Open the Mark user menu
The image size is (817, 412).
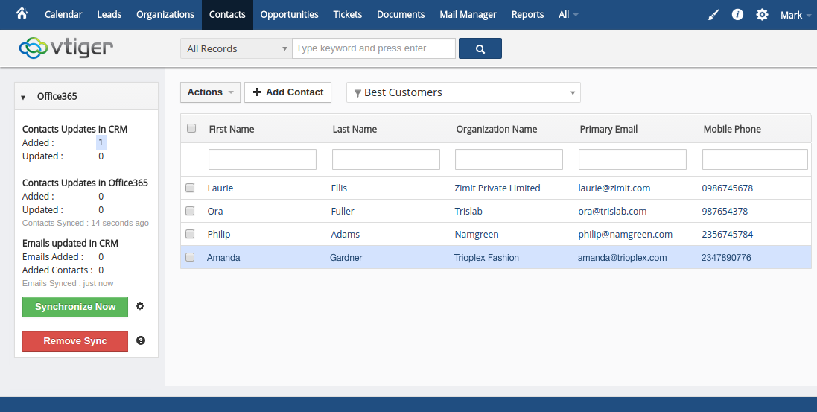795,15
